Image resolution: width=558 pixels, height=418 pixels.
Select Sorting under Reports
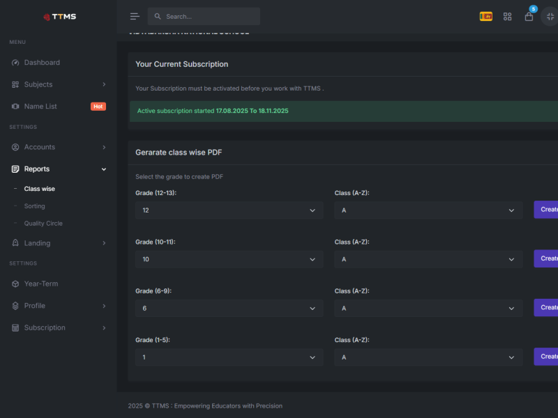tap(34, 206)
